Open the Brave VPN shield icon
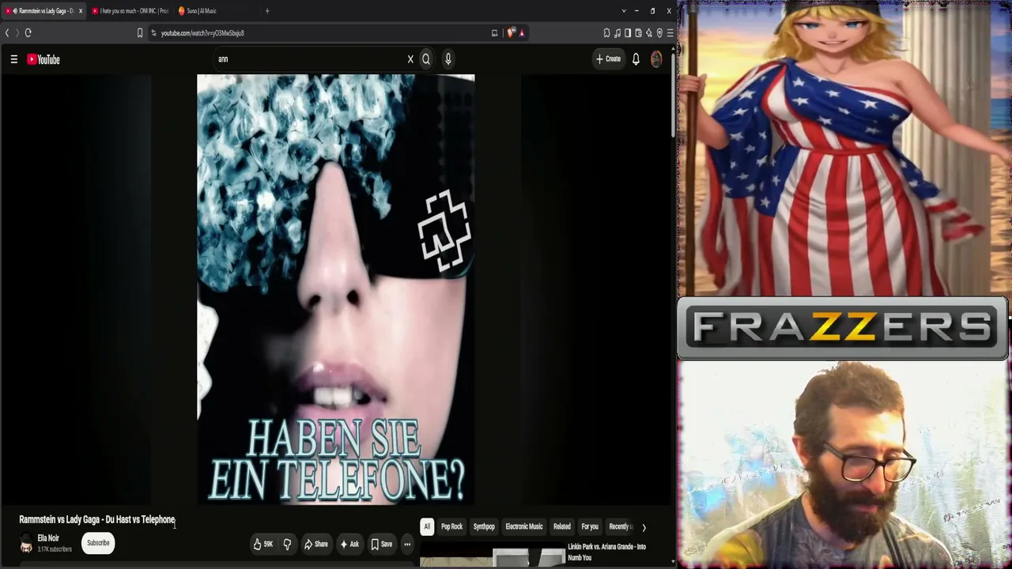 click(x=659, y=32)
